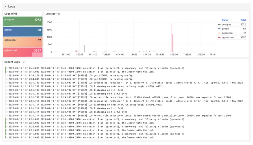
Task: Click the collapse chevron beside the Logs row
Action: 5,6
